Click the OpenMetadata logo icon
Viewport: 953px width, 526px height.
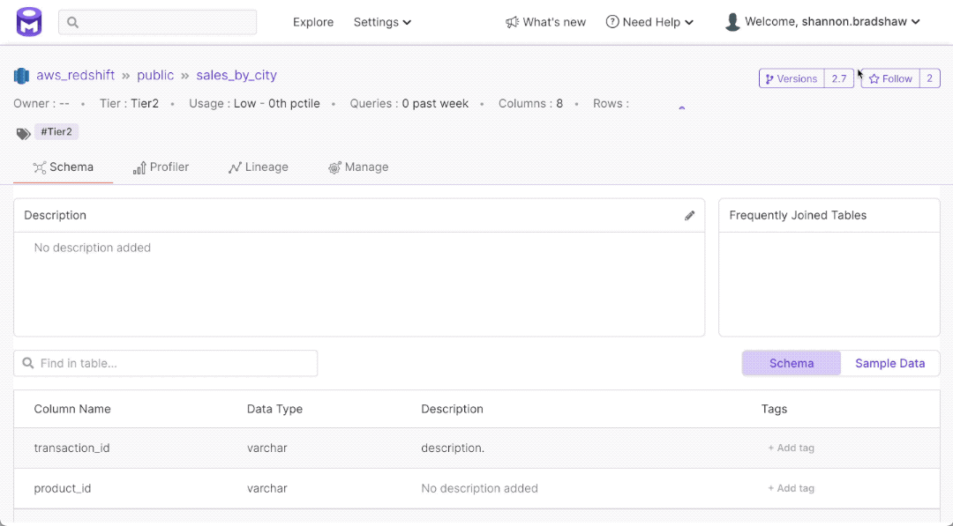(x=29, y=22)
